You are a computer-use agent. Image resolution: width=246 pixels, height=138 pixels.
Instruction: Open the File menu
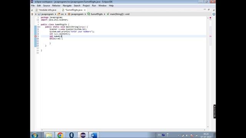33,6
